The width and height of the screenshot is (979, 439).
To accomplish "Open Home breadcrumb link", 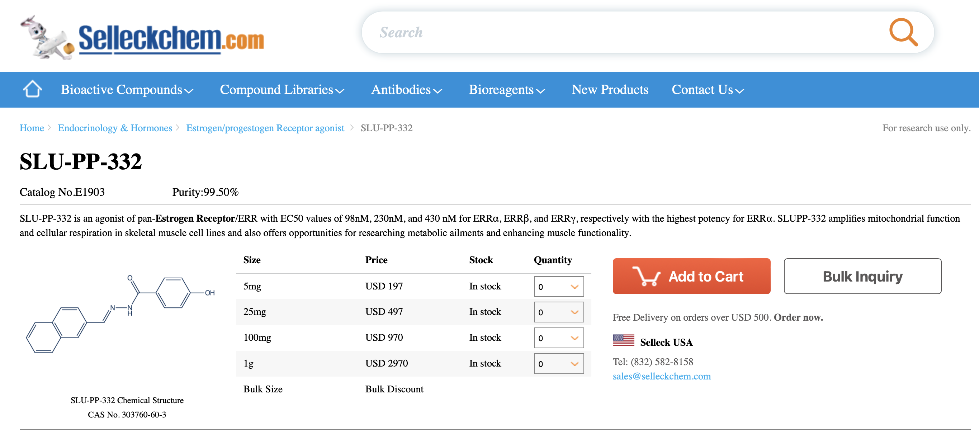I will coord(32,128).
